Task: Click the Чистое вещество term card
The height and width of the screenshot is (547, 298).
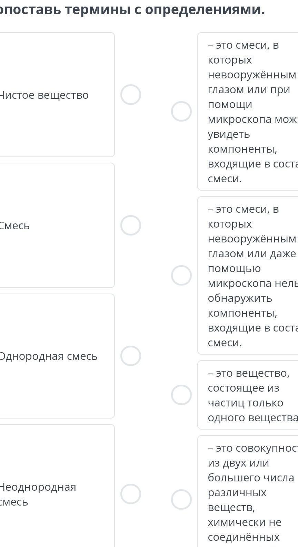Action: click(55, 95)
